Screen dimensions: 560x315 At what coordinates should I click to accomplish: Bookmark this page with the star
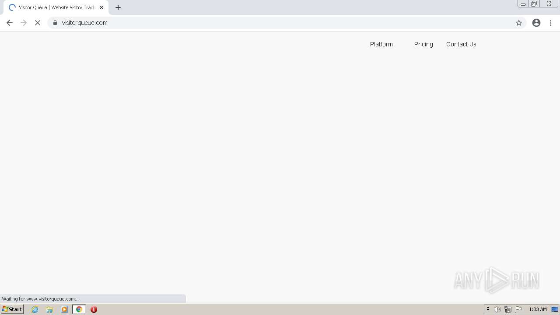point(519,23)
